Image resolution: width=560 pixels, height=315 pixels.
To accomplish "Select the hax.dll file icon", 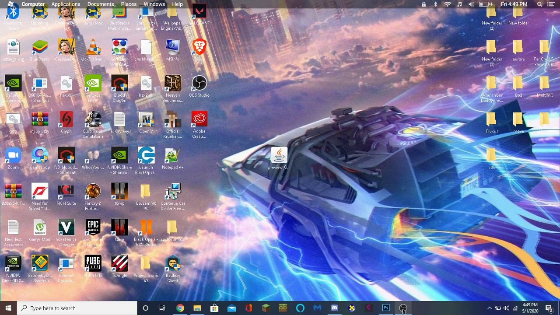I will click(x=66, y=83).
